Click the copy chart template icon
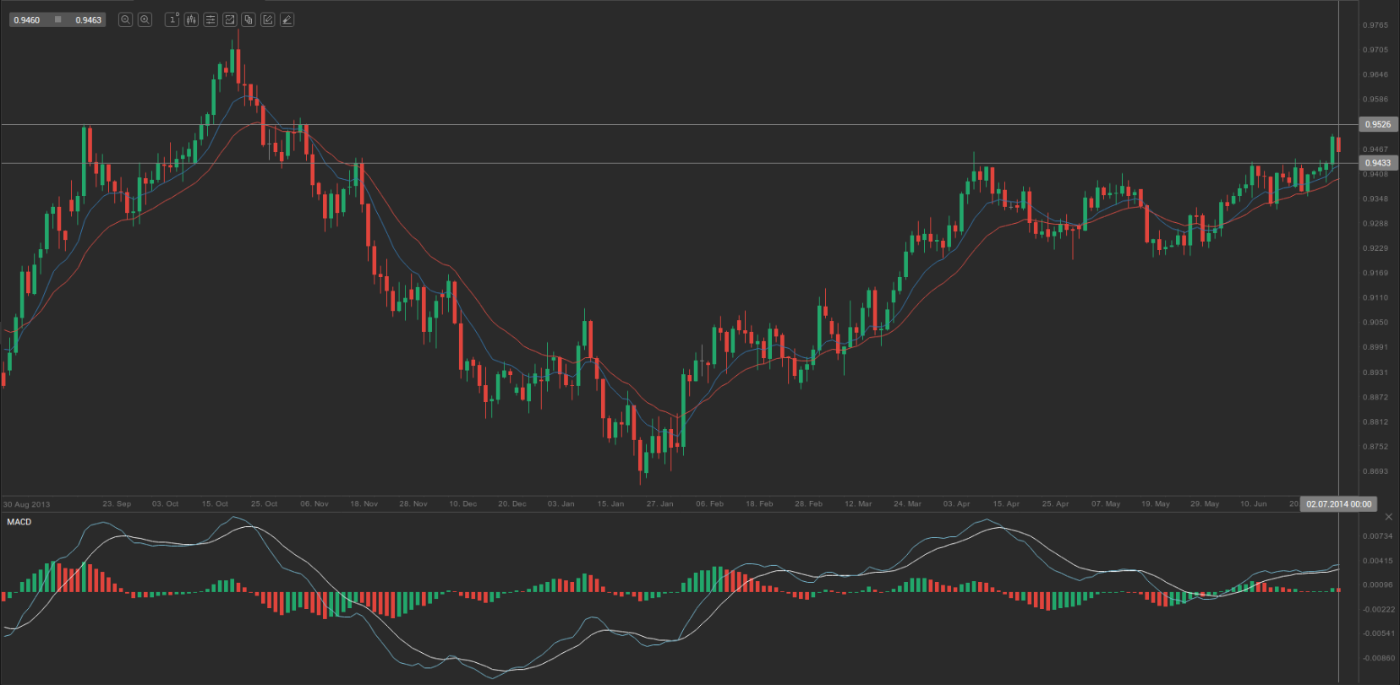The height and width of the screenshot is (685, 1400). click(249, 19)
